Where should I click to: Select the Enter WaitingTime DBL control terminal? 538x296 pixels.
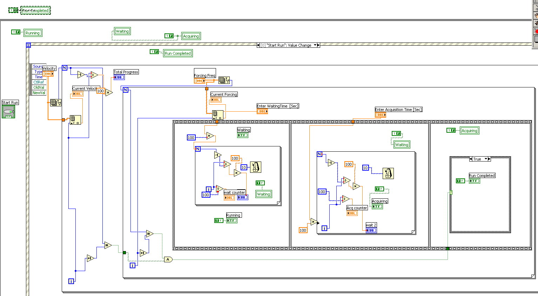tap(262, 111)
